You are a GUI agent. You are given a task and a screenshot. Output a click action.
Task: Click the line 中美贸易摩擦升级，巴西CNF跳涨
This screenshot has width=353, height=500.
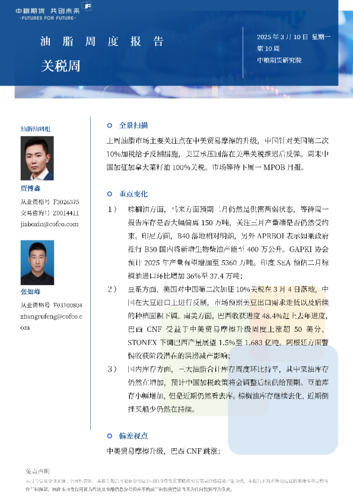[163, 451]
